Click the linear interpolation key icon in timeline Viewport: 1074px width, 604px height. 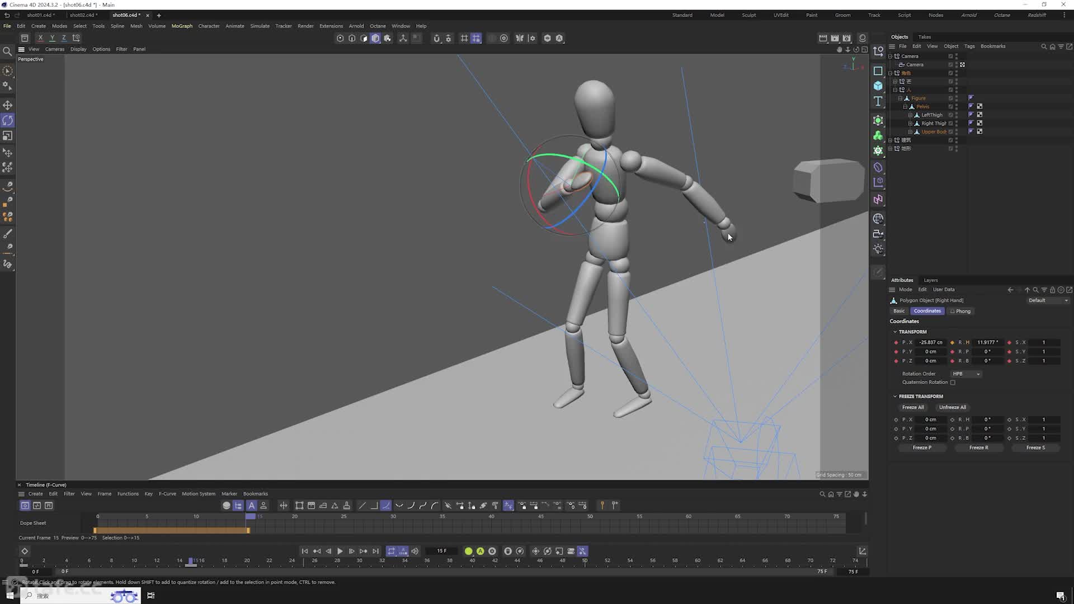coord(362,506)
